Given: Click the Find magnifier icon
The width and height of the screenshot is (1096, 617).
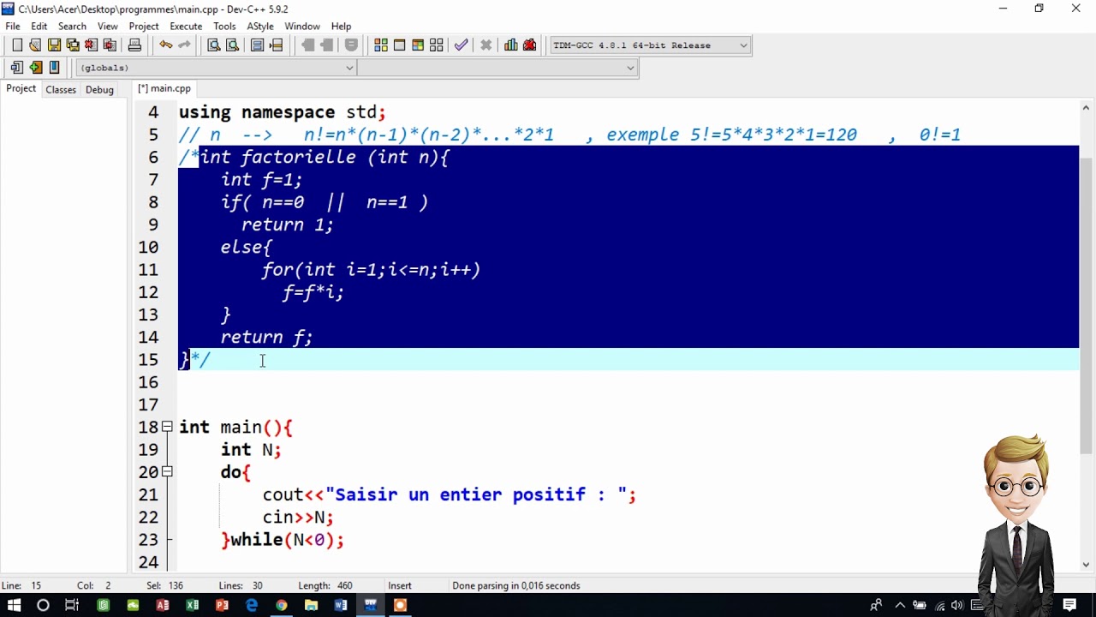Looking at the screenshot, I should (x=214, y=45).
